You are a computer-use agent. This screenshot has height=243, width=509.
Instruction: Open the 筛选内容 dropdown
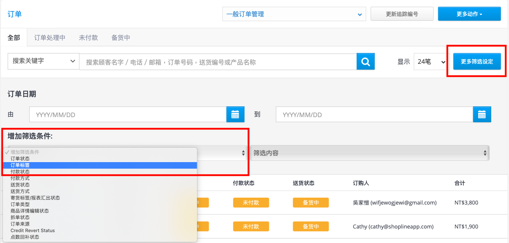(x=369, y=153)
